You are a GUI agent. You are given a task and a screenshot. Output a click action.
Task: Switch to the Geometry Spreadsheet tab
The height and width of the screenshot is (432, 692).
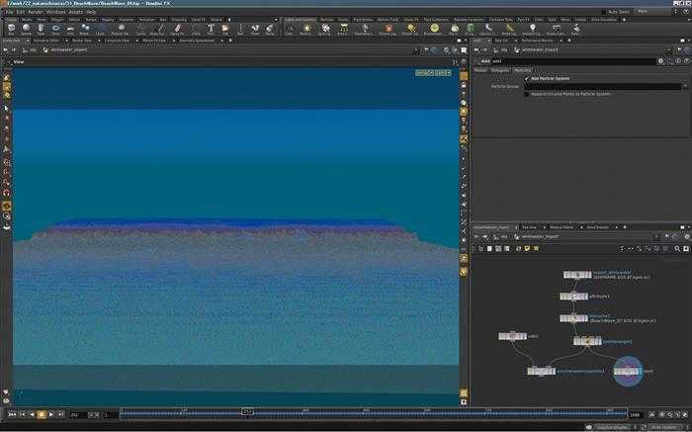[197, 41]
